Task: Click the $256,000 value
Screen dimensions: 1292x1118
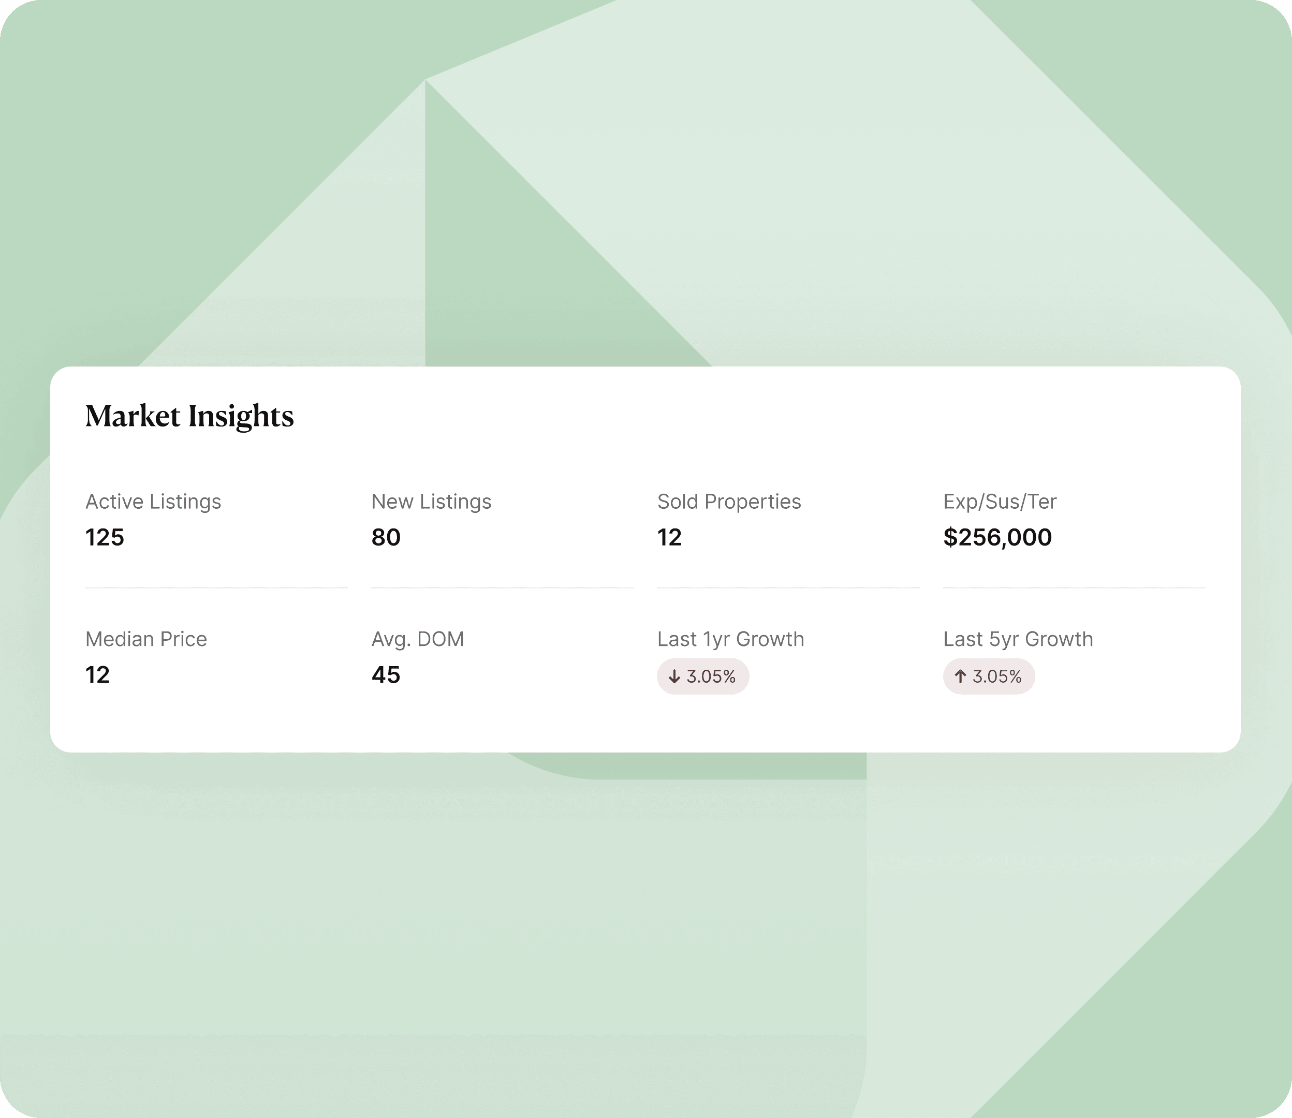Action: click(997, 537)
